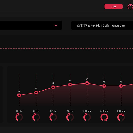Click the red 기부 donate button
Screen dimensions: 133x133
point(114,7)
